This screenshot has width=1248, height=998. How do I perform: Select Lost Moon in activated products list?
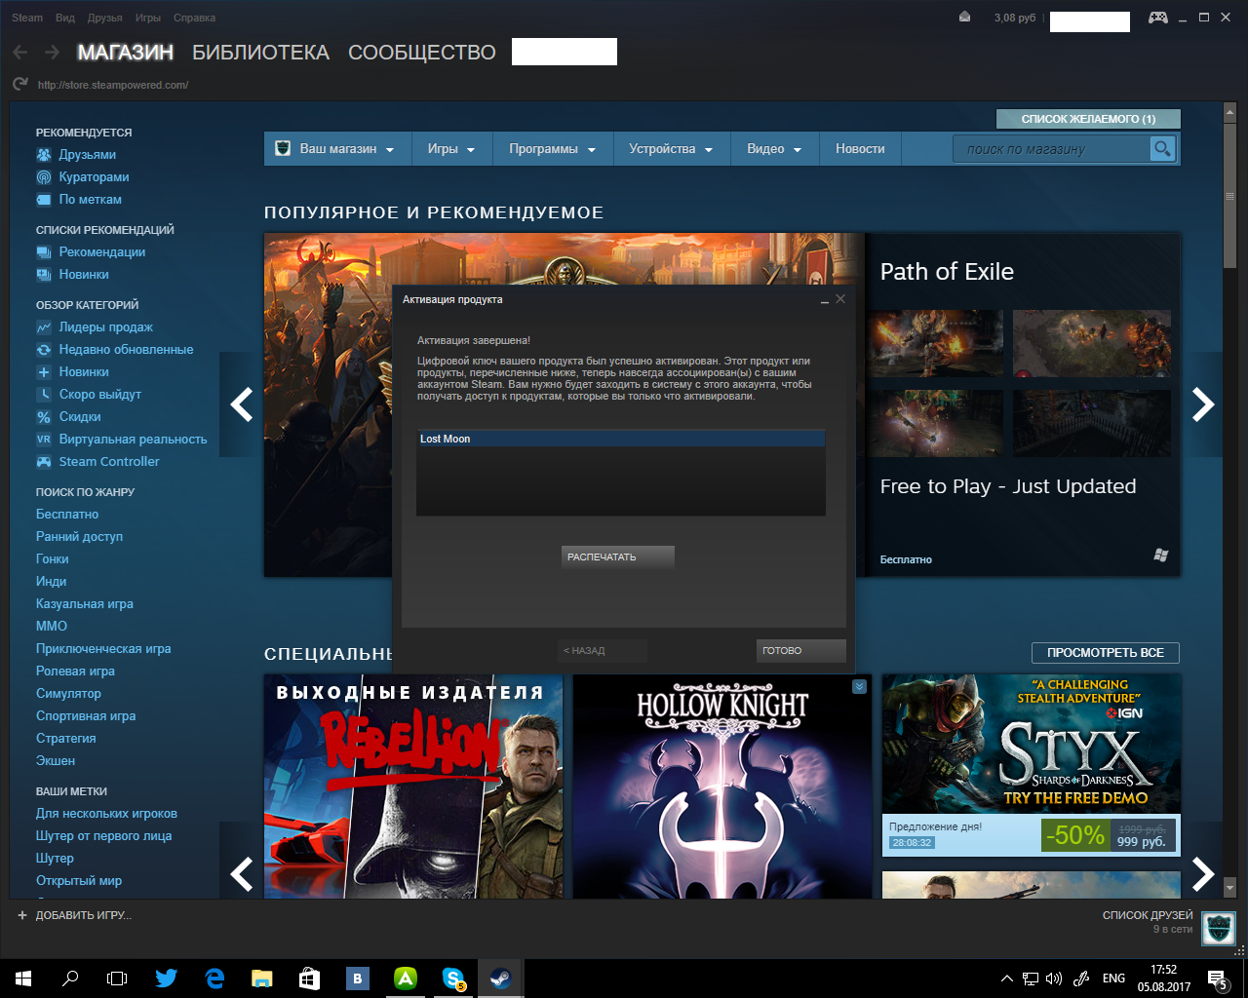tap(620, 440)
